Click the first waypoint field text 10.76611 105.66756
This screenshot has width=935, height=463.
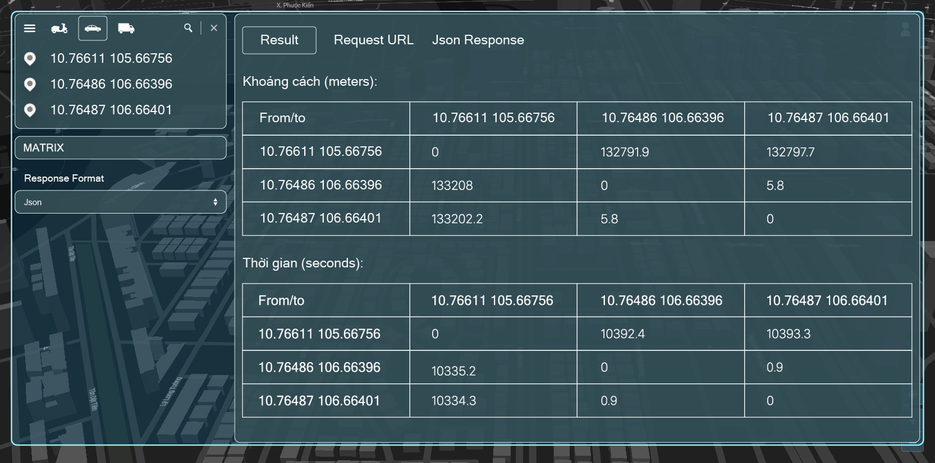111,58
